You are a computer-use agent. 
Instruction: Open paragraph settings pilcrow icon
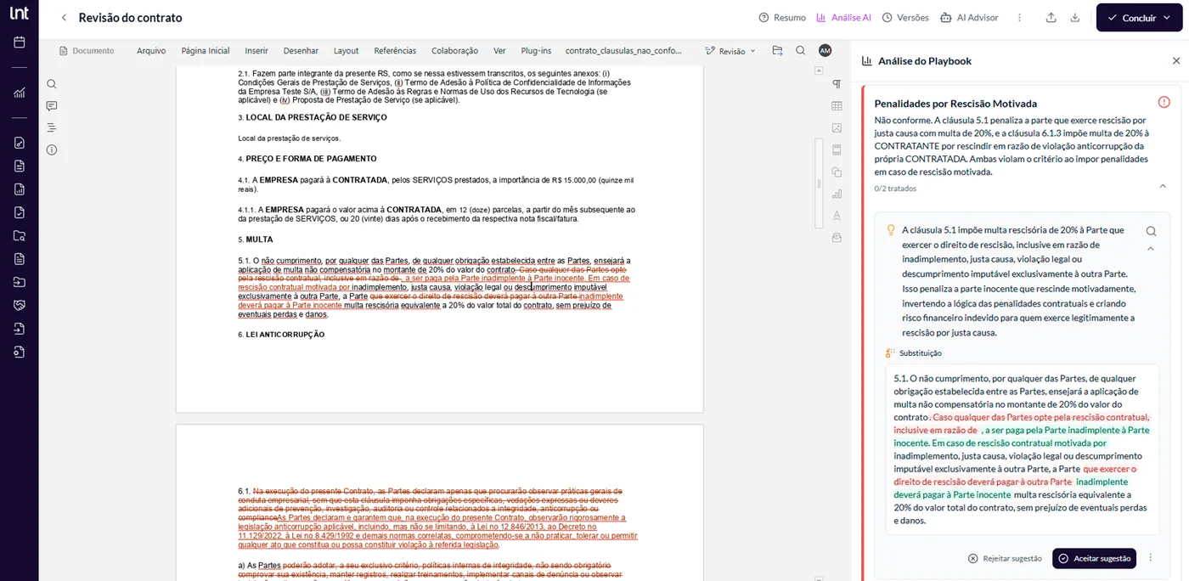coord(837,84)
